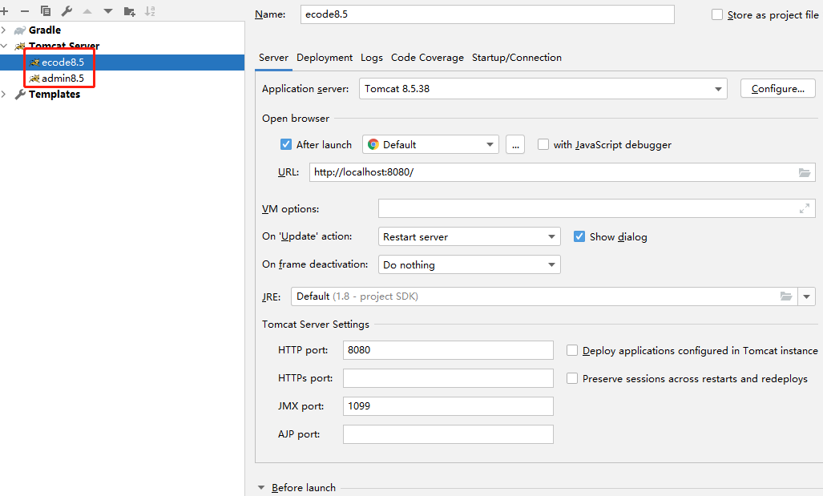Click the Tomcat icon beside admin8.5
The width and height of the screenshot is (823, 496).
click(x=34, y=79)
